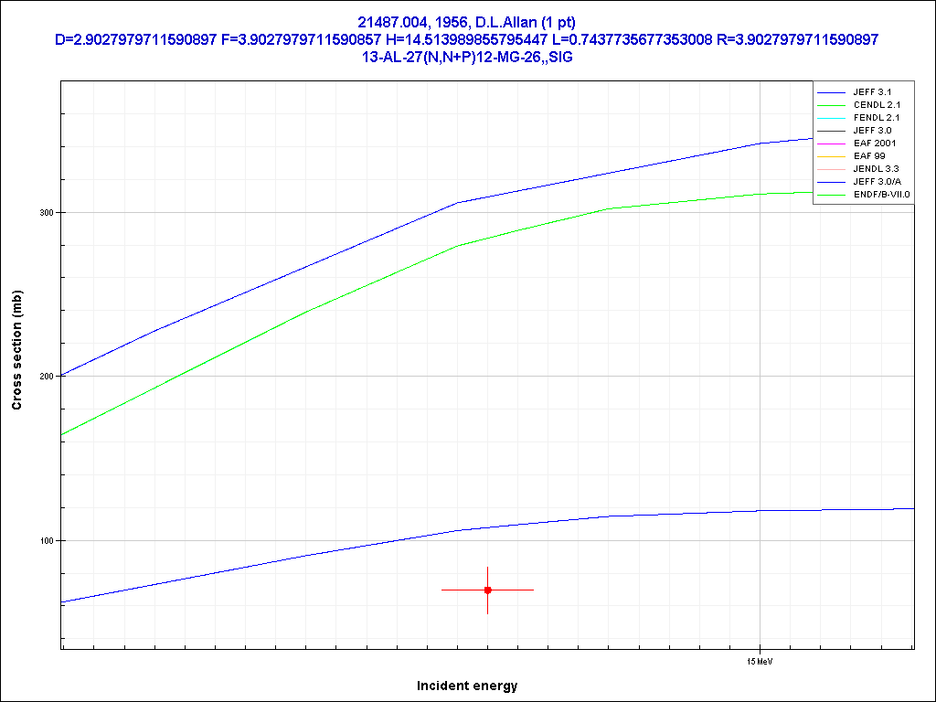Select JEFF 3.0/A in the legend

(876, 182)
